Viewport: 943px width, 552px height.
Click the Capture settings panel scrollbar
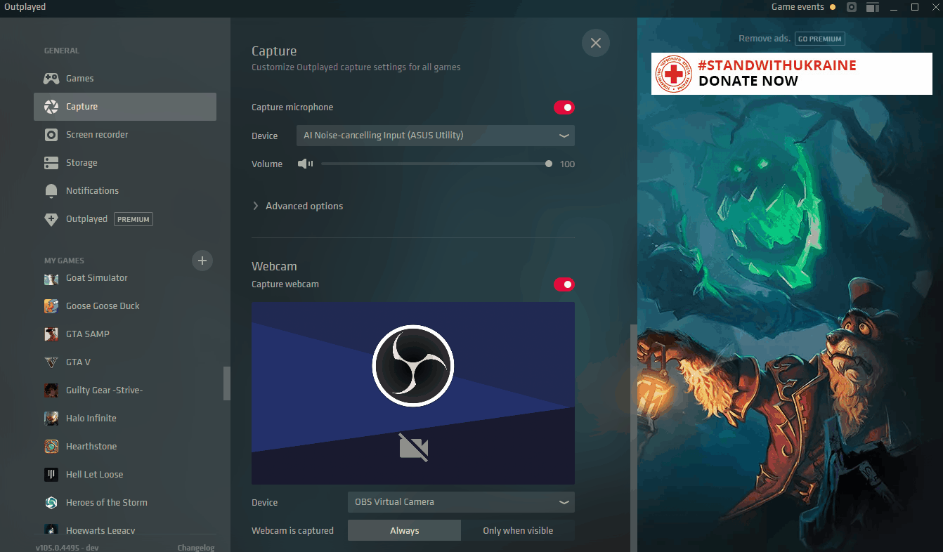click(x=634, y=438)
